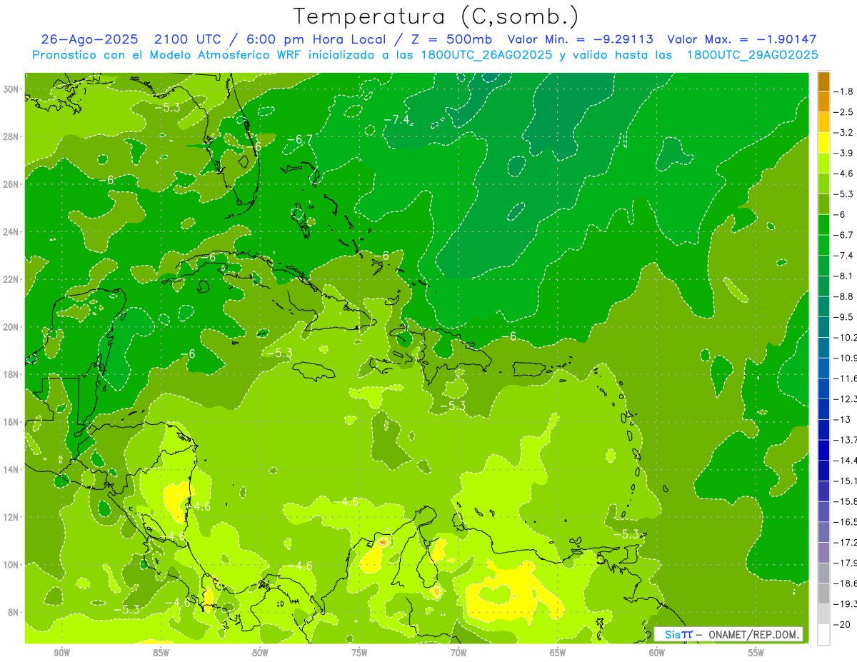This screenshot has height=662, width=857.
Task: Pick the purple legend color between -17.2 and -17.9
Action: tap(823, 552)
